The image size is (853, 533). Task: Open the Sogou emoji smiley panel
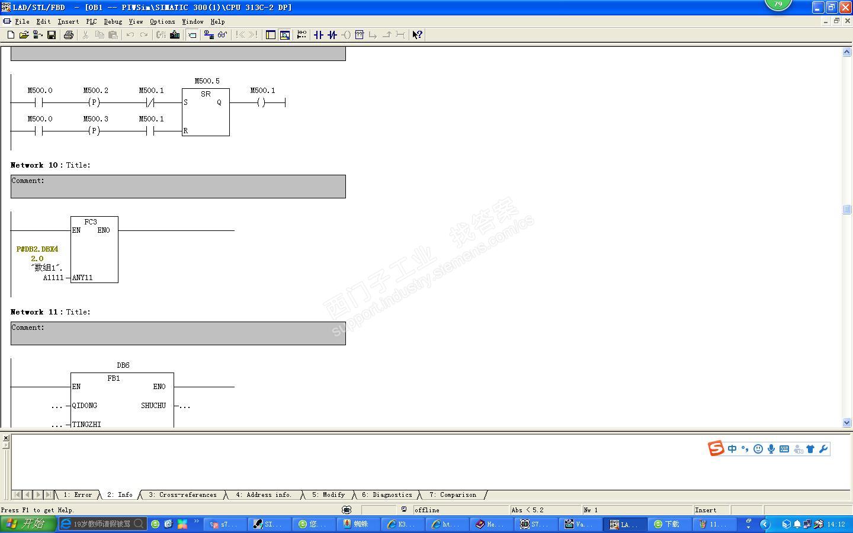(758, 449)
